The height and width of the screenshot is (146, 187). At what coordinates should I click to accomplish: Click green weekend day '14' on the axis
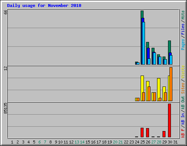tap(82, 142)
